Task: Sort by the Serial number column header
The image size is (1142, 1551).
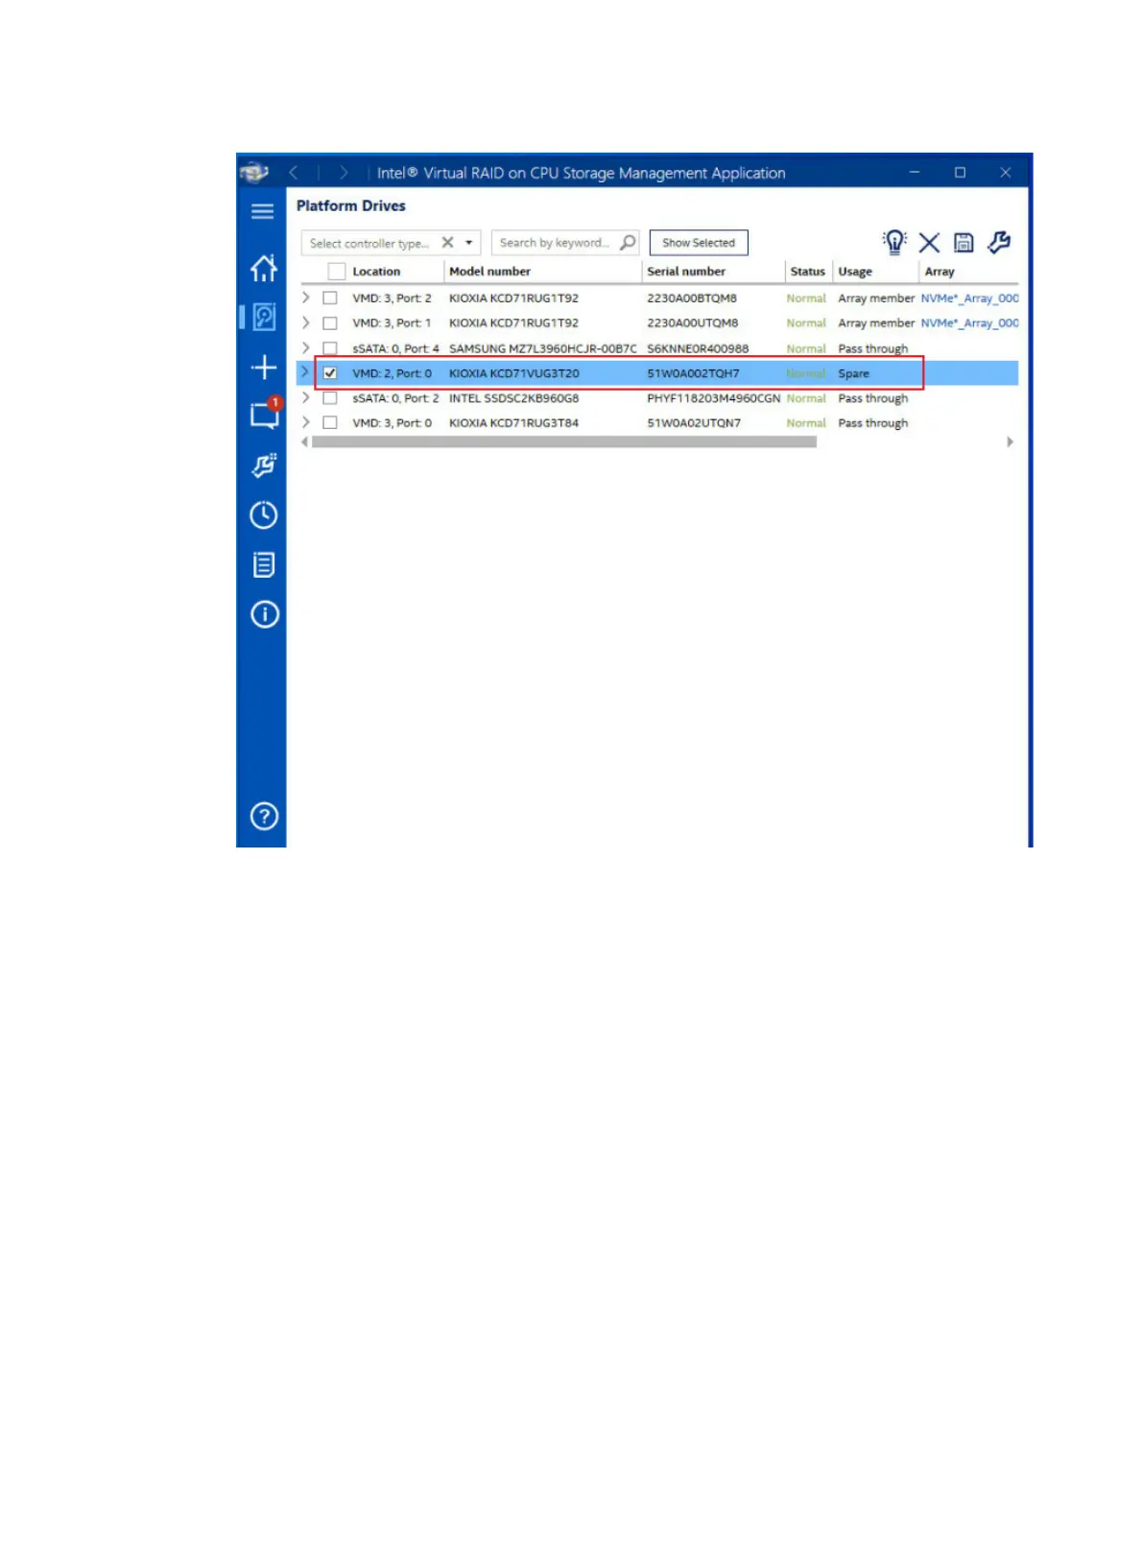Action: 686,272
